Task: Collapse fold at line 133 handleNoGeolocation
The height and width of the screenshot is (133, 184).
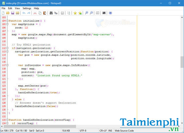Action: coord(7,120)
